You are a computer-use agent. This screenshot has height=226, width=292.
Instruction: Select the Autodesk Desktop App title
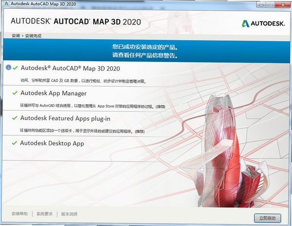[52, 143]
